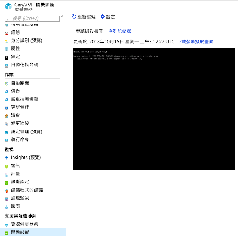238x237 pixels.
Task: Click the 開機診斷 green icon
Action: point(6,233)
